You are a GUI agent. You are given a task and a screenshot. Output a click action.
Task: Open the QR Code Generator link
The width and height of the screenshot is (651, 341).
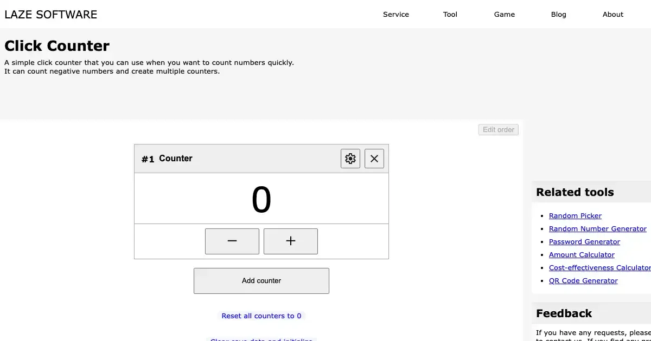click(583, 281)
